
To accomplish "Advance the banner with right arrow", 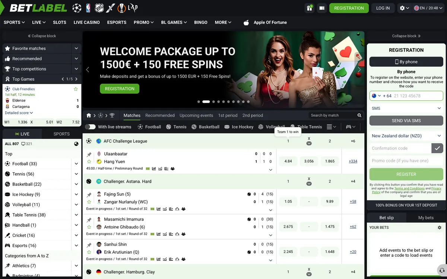I will point(359,70).
